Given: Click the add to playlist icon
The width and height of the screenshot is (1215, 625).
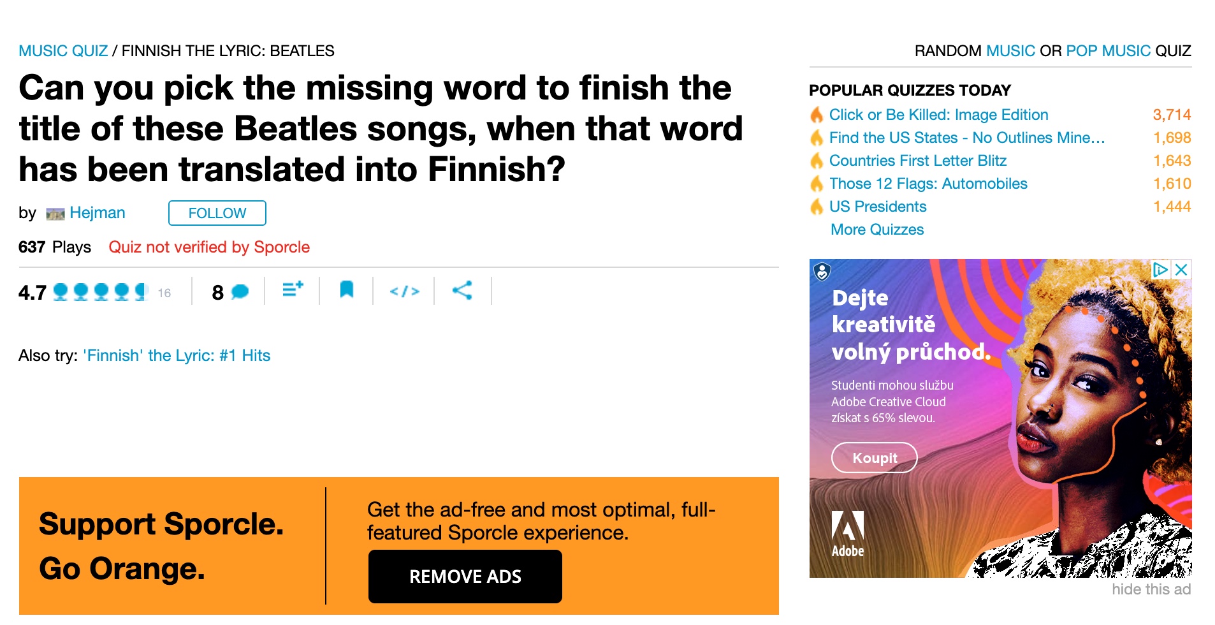Looking at the screenshot, I should 293,290.
